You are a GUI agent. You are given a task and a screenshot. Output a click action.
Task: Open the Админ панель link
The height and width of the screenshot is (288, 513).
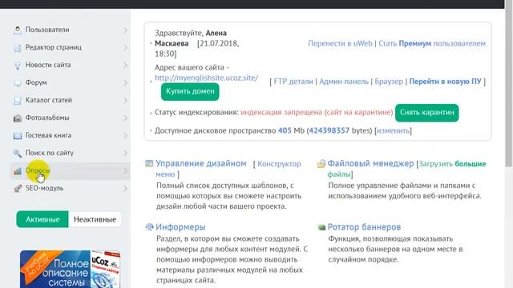pyautogui.click(x=344, y=82)
